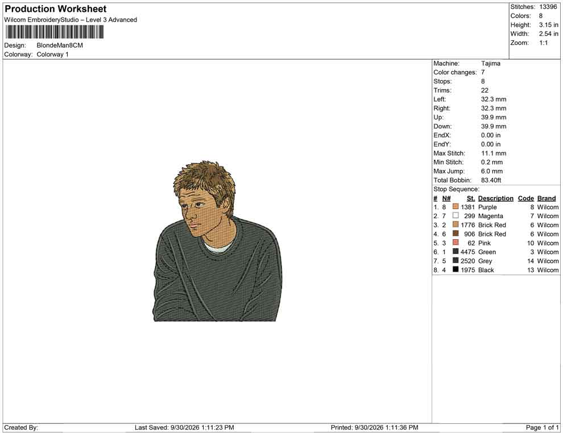Click 'Wilcom EmbroideryStudio – Level 3 Advanced' text
This screenshot has height=433, width=563.
[x=71, y=20]
